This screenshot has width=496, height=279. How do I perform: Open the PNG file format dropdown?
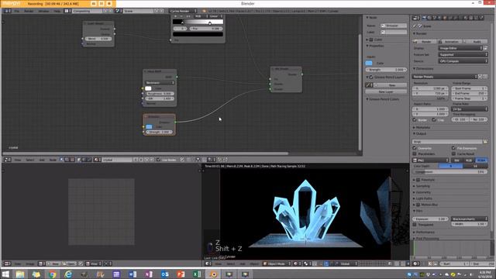pyautogui.click(x=431, y=160)
